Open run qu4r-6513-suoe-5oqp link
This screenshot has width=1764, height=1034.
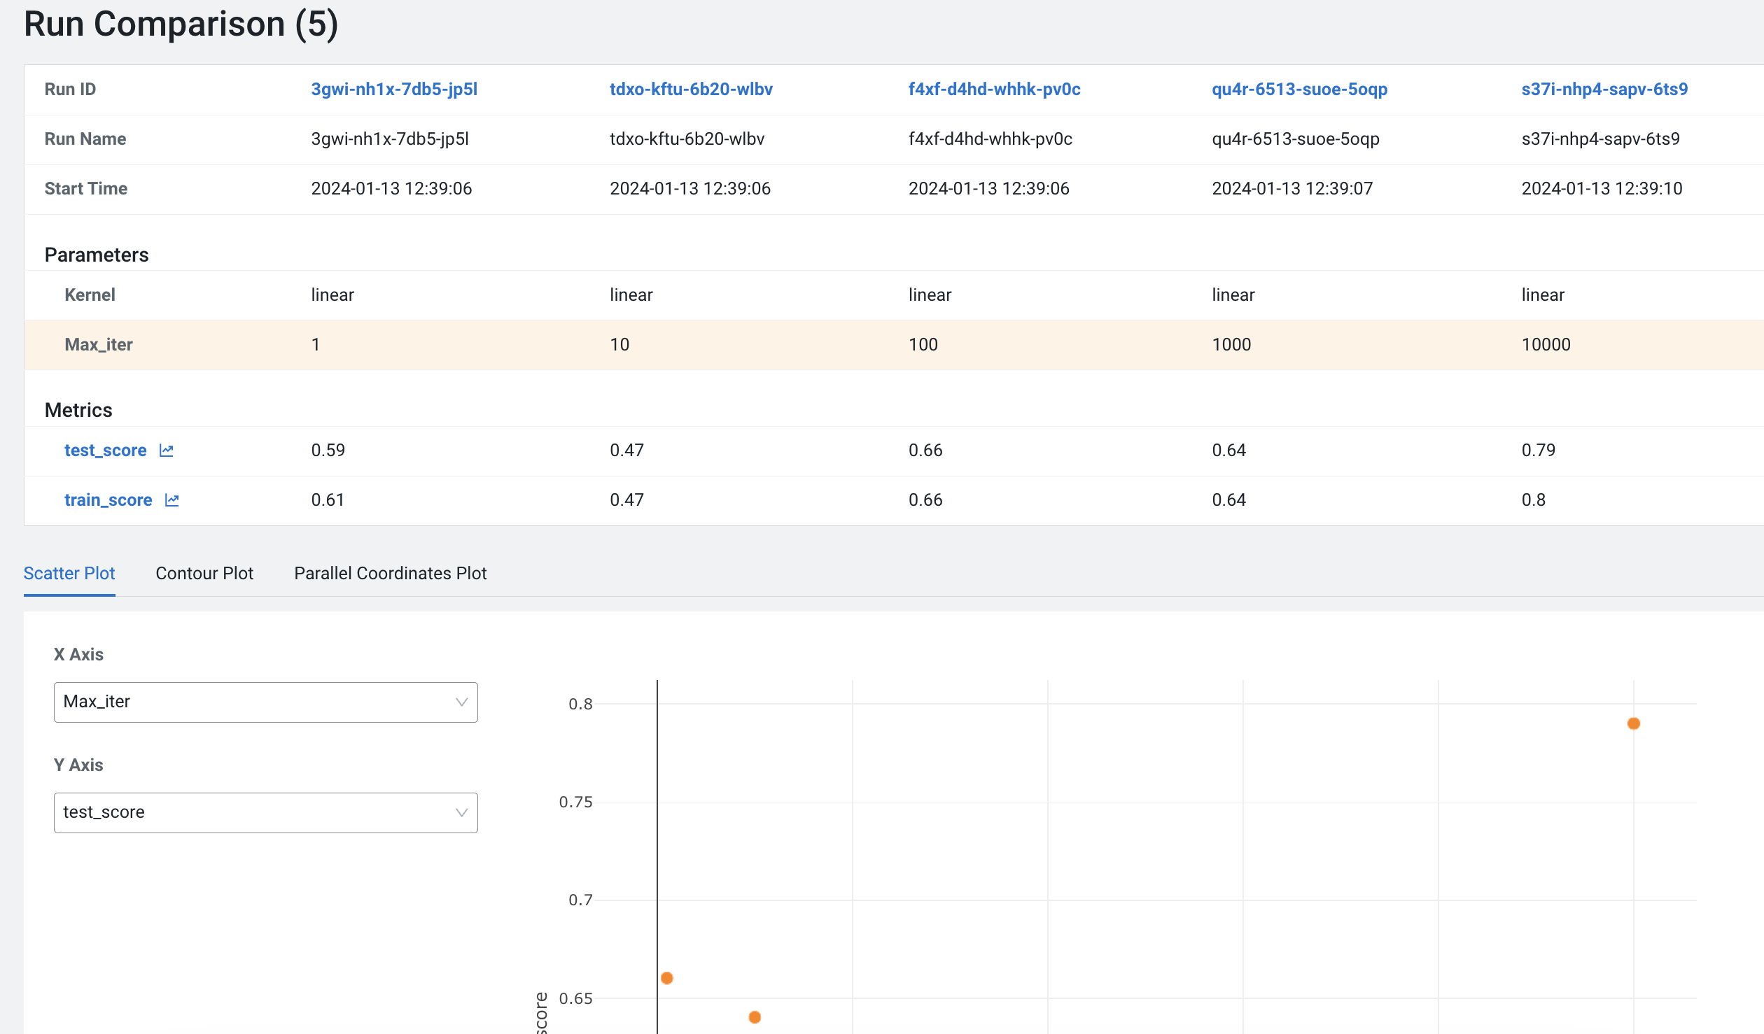(1299, 90)
